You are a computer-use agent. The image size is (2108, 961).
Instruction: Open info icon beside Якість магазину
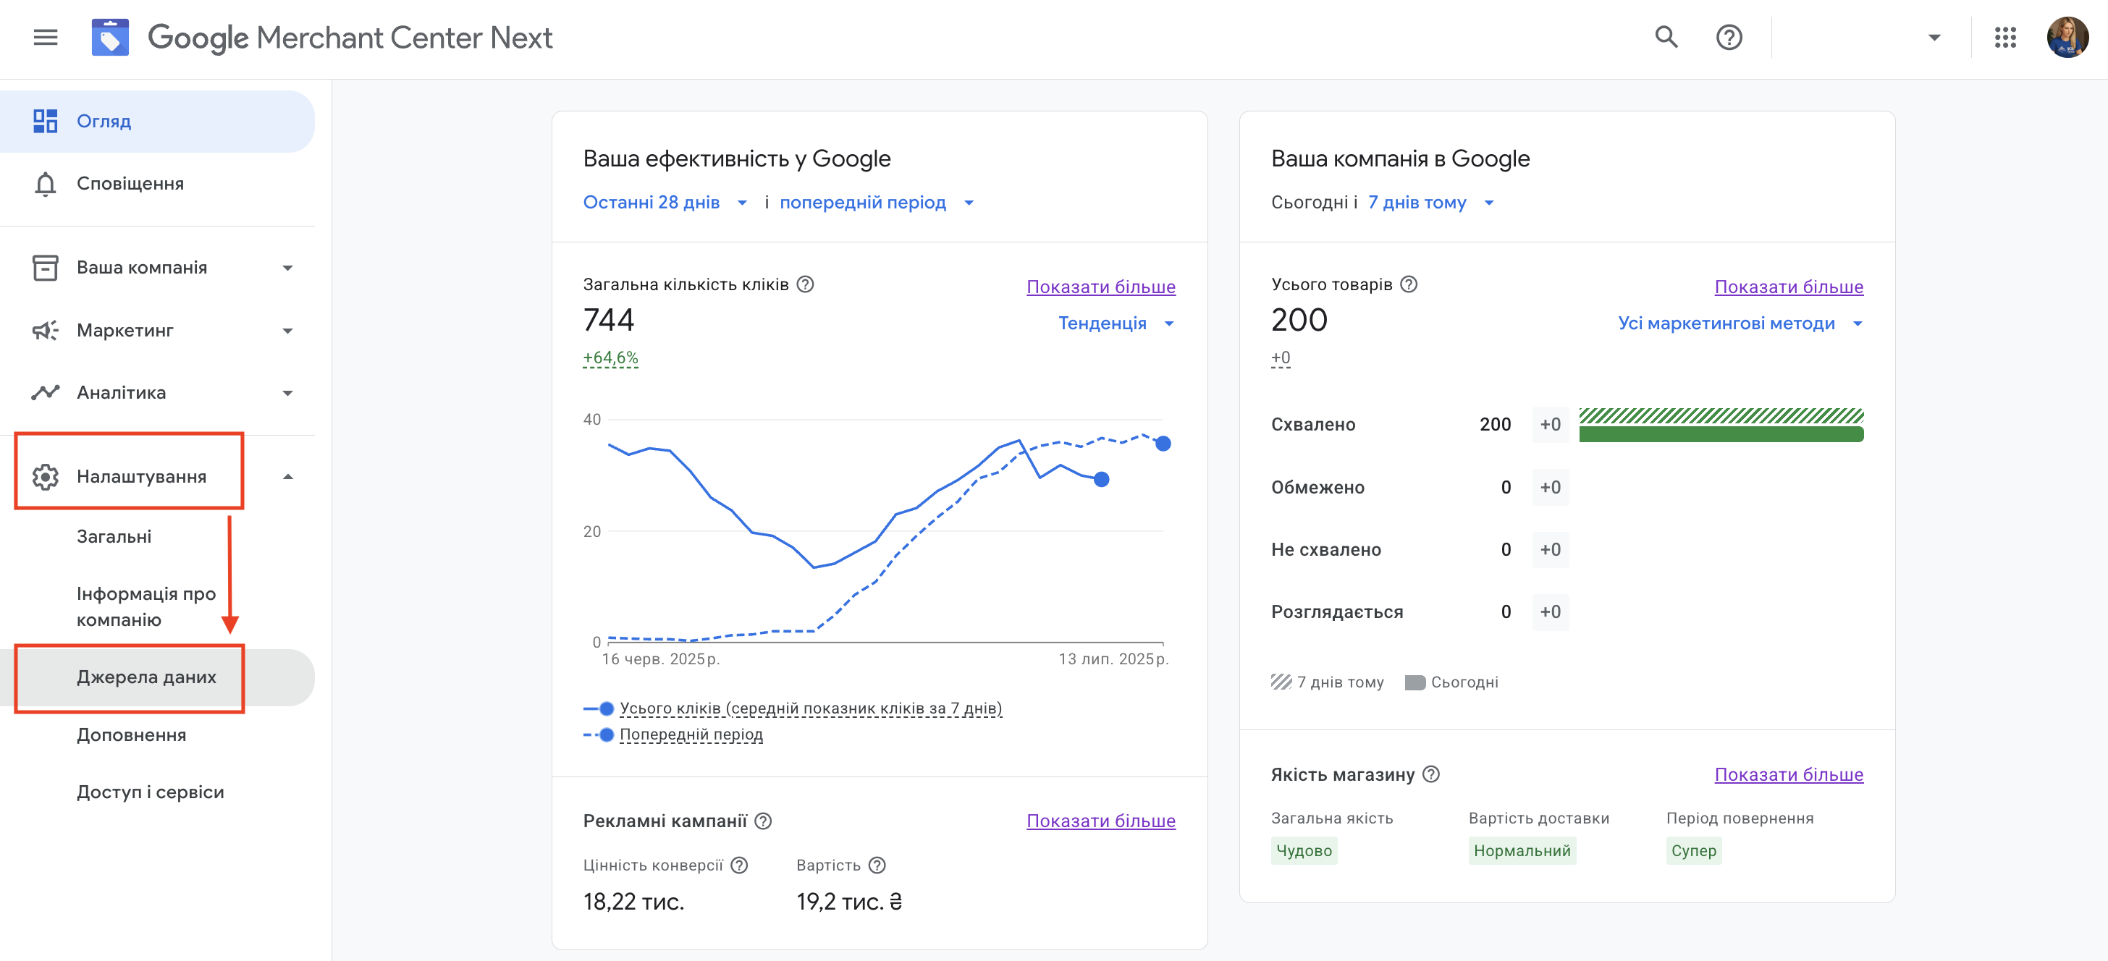tap(1430, 774)
